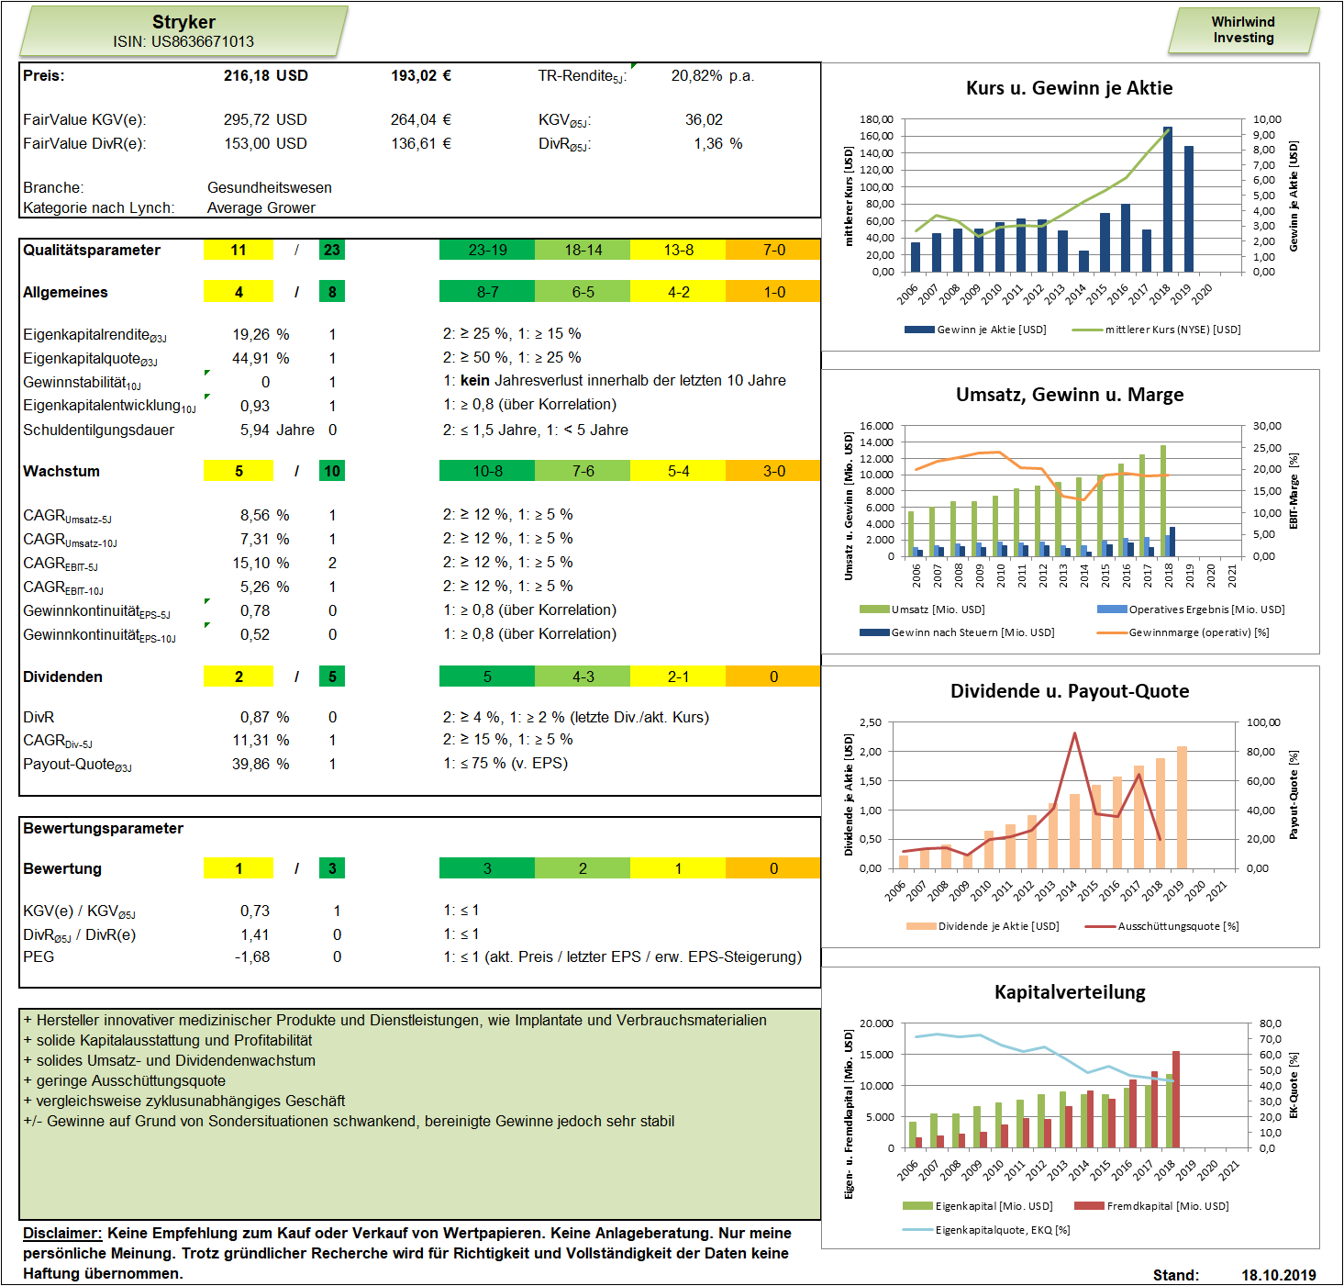Image resolution: width=1344 pixels, height=1286 pixels.
Task: Click the dark green 23-19 scale cell
Action: tap(487, 250)
